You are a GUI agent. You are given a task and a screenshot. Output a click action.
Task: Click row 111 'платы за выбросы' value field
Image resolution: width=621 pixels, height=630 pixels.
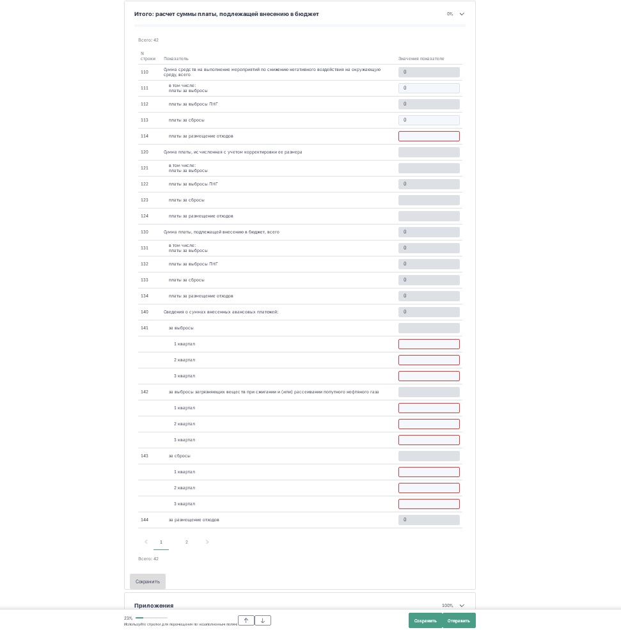(x=428, y=88)
